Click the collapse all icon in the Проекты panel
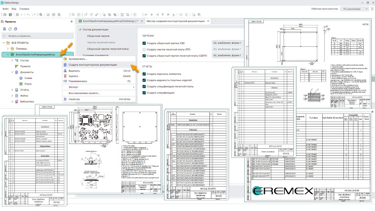The width and height of the screenshot is (375, 211). click(15, 29)
